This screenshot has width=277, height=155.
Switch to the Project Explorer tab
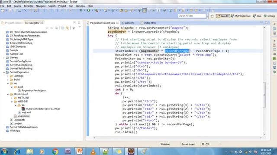(x=12, y=23)
